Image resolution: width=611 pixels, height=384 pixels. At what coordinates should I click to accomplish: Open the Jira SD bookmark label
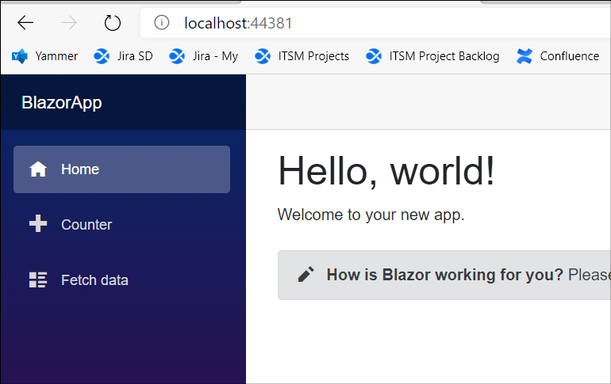click(135, 56)
